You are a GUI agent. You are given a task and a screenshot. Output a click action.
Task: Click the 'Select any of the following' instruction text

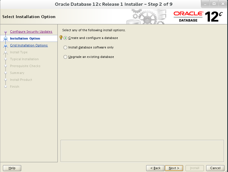[x=94, y=30]
